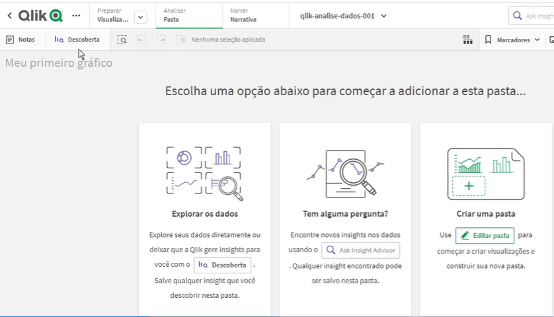Click the step forward selection icon
Image resolution: width=554 pixels, height=317 pixels.
click(161, 40)
